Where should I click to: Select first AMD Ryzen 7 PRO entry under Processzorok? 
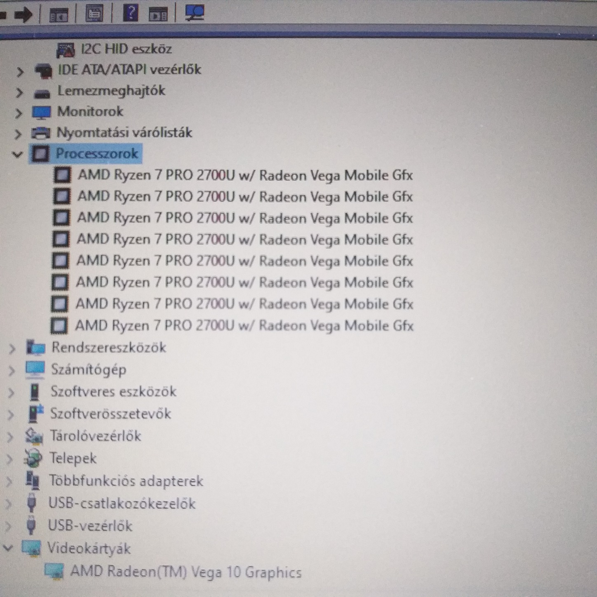point(245,175)
